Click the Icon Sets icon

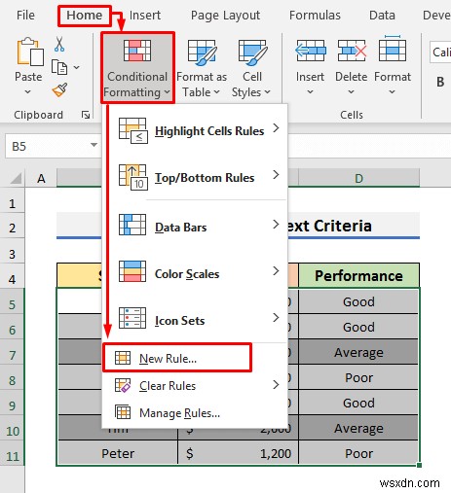click(132, 318)
